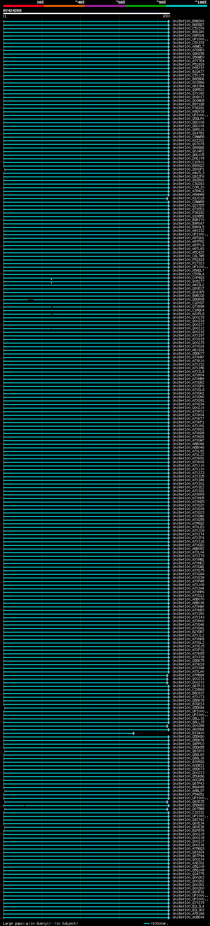Click the UniRef100_P36181 label
The width and height of the screenshot is (210, 926).
pos(188,108)
